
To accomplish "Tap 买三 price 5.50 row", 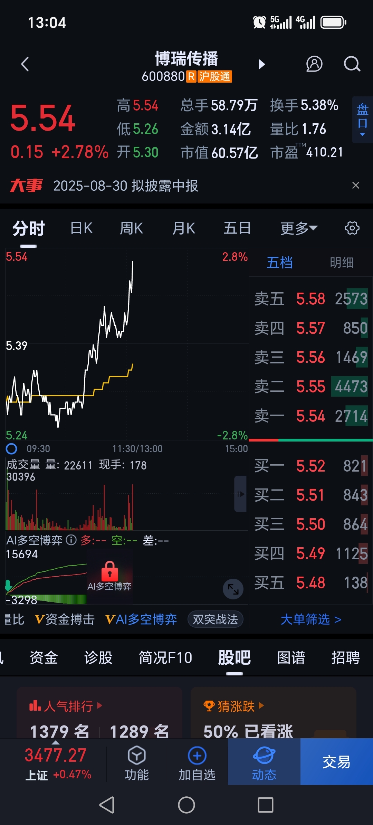I will coord(311,524).
